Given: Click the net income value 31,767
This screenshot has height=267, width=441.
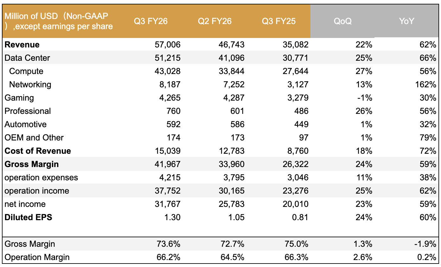Looking at the screenshot, I should (168, 204).
